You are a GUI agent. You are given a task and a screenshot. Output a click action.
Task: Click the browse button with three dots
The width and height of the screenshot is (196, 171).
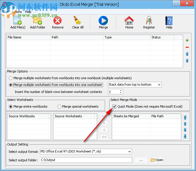[141, 160]
